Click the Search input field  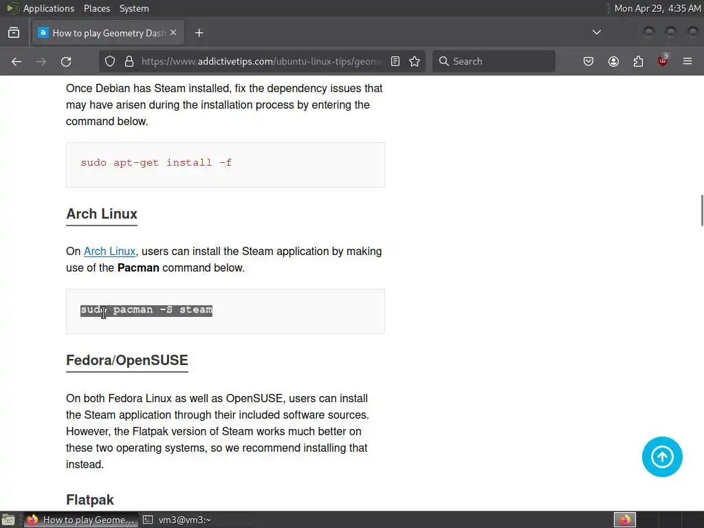[x=494, y=61]
